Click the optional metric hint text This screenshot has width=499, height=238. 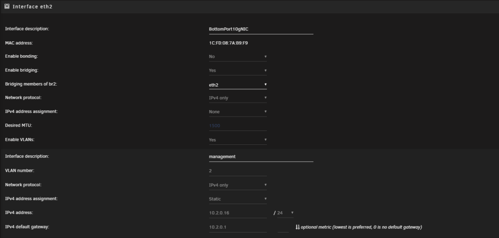361,227
